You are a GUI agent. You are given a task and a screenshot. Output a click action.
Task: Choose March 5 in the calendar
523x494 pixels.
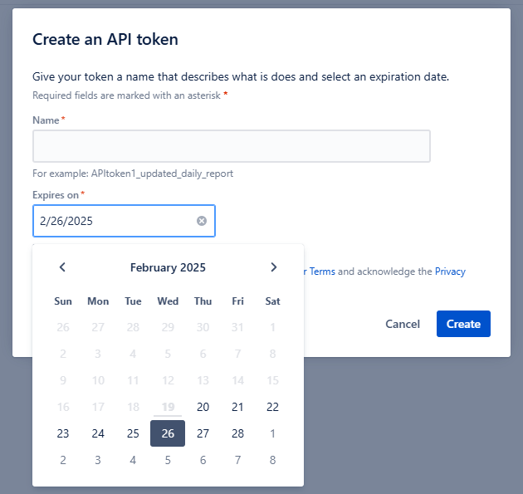click(168, 460)
